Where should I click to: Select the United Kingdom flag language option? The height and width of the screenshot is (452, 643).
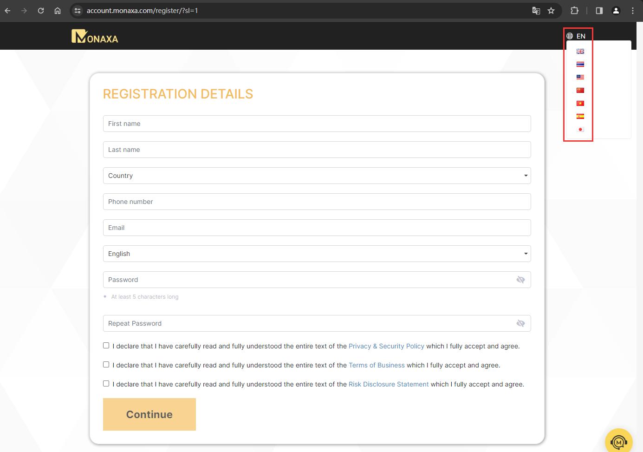click(x=580, y=52)
